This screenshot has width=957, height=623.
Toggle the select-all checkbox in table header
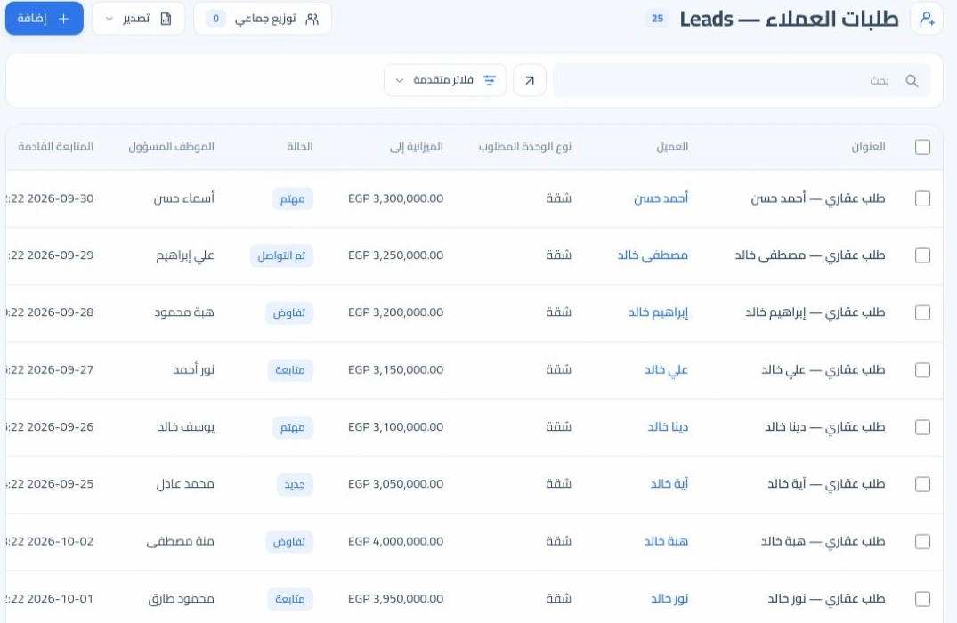(923, 147)
